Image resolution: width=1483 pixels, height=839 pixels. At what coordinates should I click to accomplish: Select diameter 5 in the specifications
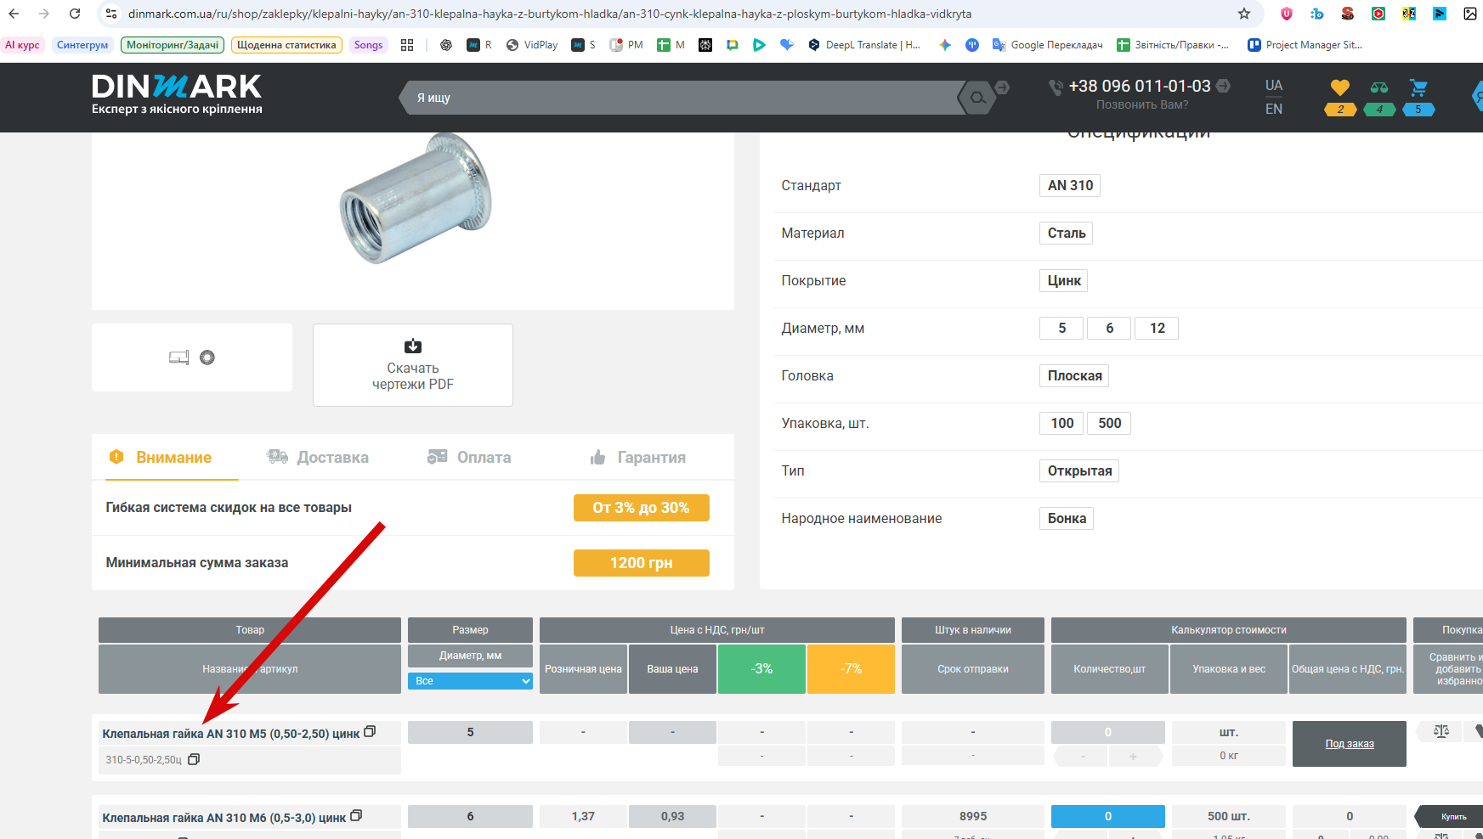[x=1061, y=329]
